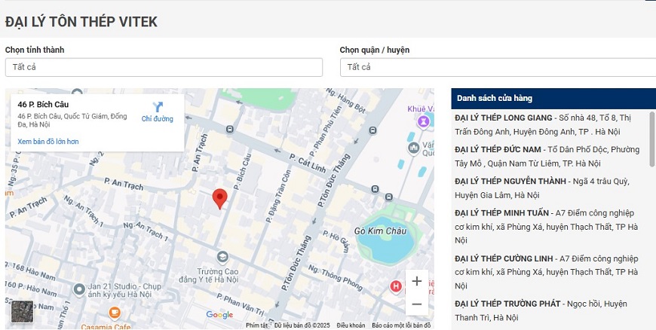This screenshot has height=330, width=656.
Task: Select ĐẠI LÝ THÉP ĐỨC NAM store entry
Action: 548,157
